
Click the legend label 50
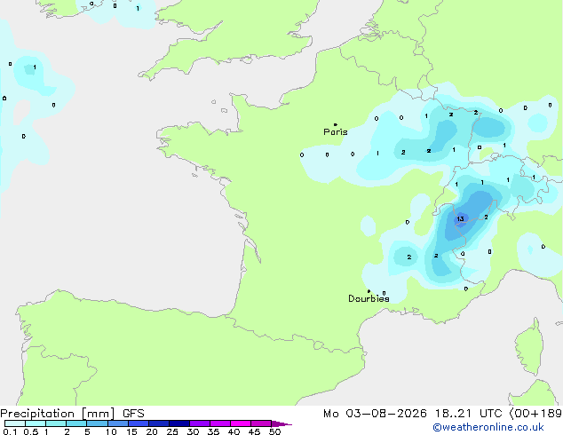tap(274, 431)
